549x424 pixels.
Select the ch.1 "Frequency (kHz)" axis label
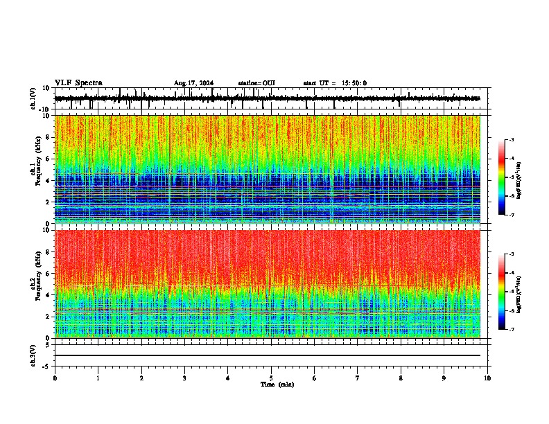point(38,161)
